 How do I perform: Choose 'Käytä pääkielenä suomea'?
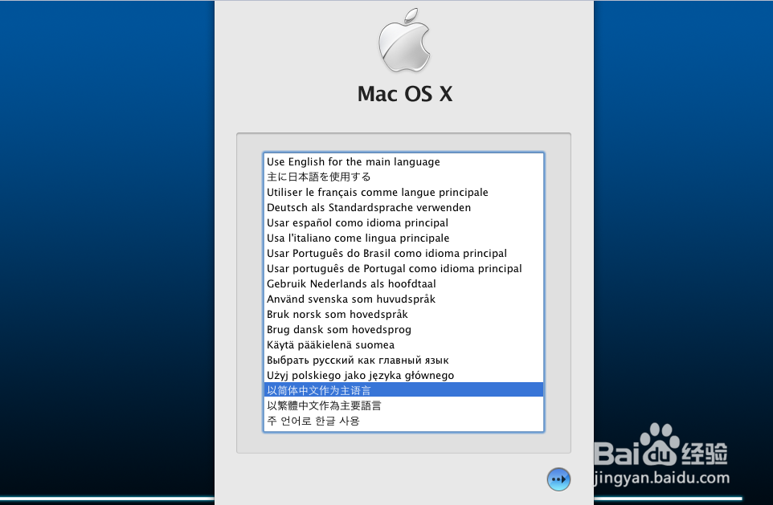[330, 344]
